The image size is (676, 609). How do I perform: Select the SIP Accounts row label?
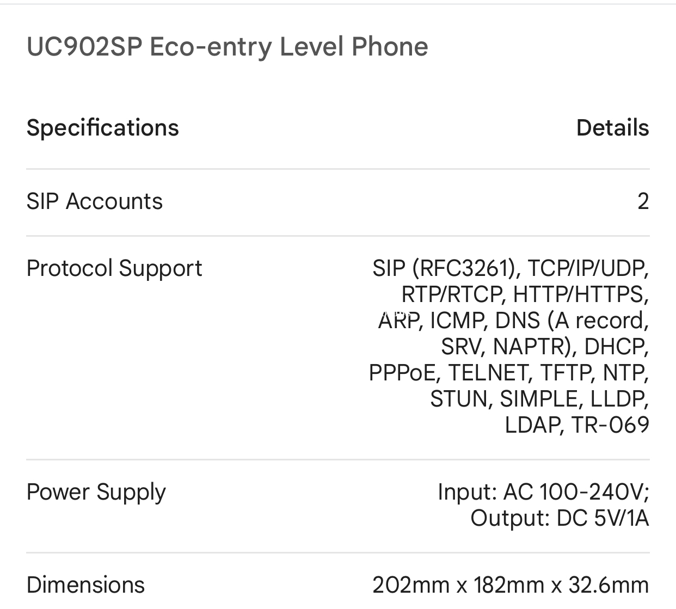[x=94, y=201]
